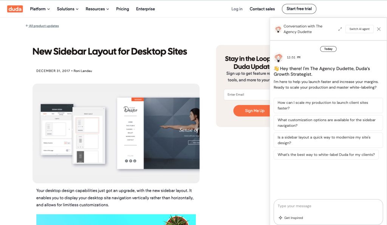Expand the chat window using arrows icon

tap(340, 29)
